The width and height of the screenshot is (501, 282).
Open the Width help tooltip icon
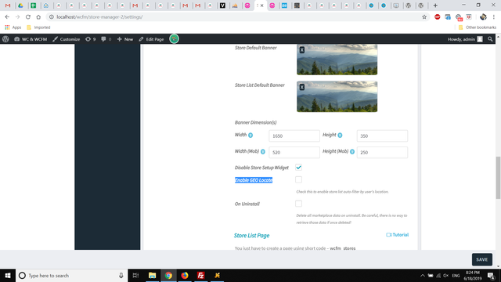(250, 136)
